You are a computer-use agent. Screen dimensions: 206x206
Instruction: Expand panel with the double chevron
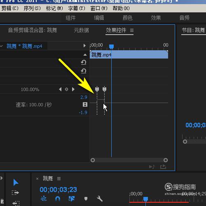[1, 178]
